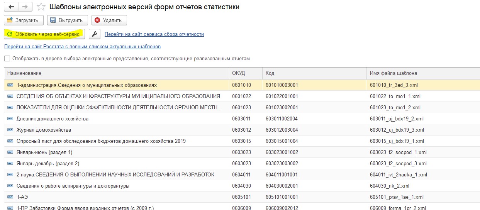
Task: Click file name 603023_f2_socpod_3.xml
Action: pyautogui.click(x=398, y=163)
